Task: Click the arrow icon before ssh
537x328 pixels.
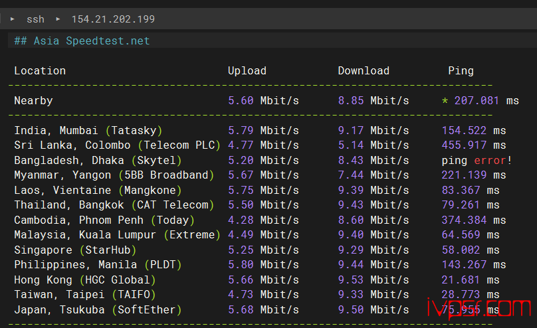Action: pyautogui.click(x=13, y=19)
